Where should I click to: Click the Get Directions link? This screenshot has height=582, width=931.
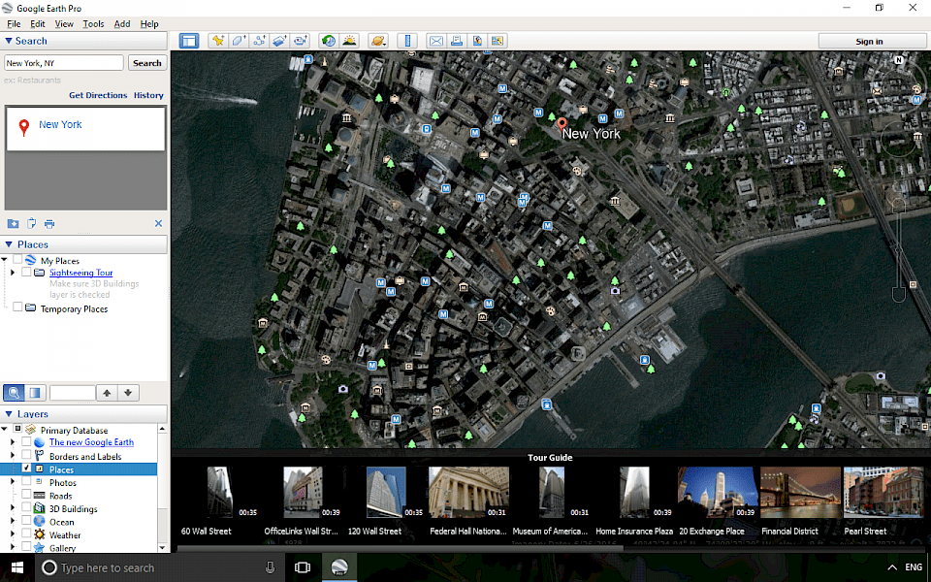click(98, 95)
